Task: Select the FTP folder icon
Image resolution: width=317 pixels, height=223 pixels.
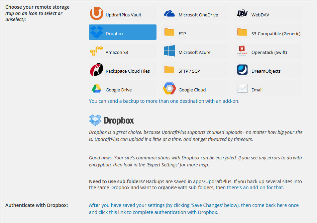Action: point(170,32)
